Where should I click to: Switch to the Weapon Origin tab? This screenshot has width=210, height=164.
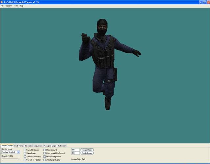click(50, 146)
